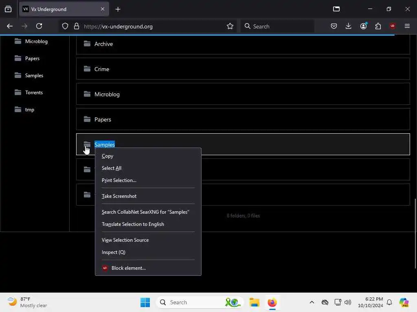Screen dimensions: 417x312
Task: Search CollabNet SearXNG for "Samples"
Action: coord(148,212)
